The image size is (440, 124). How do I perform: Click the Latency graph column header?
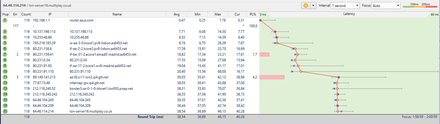(349, 14)
